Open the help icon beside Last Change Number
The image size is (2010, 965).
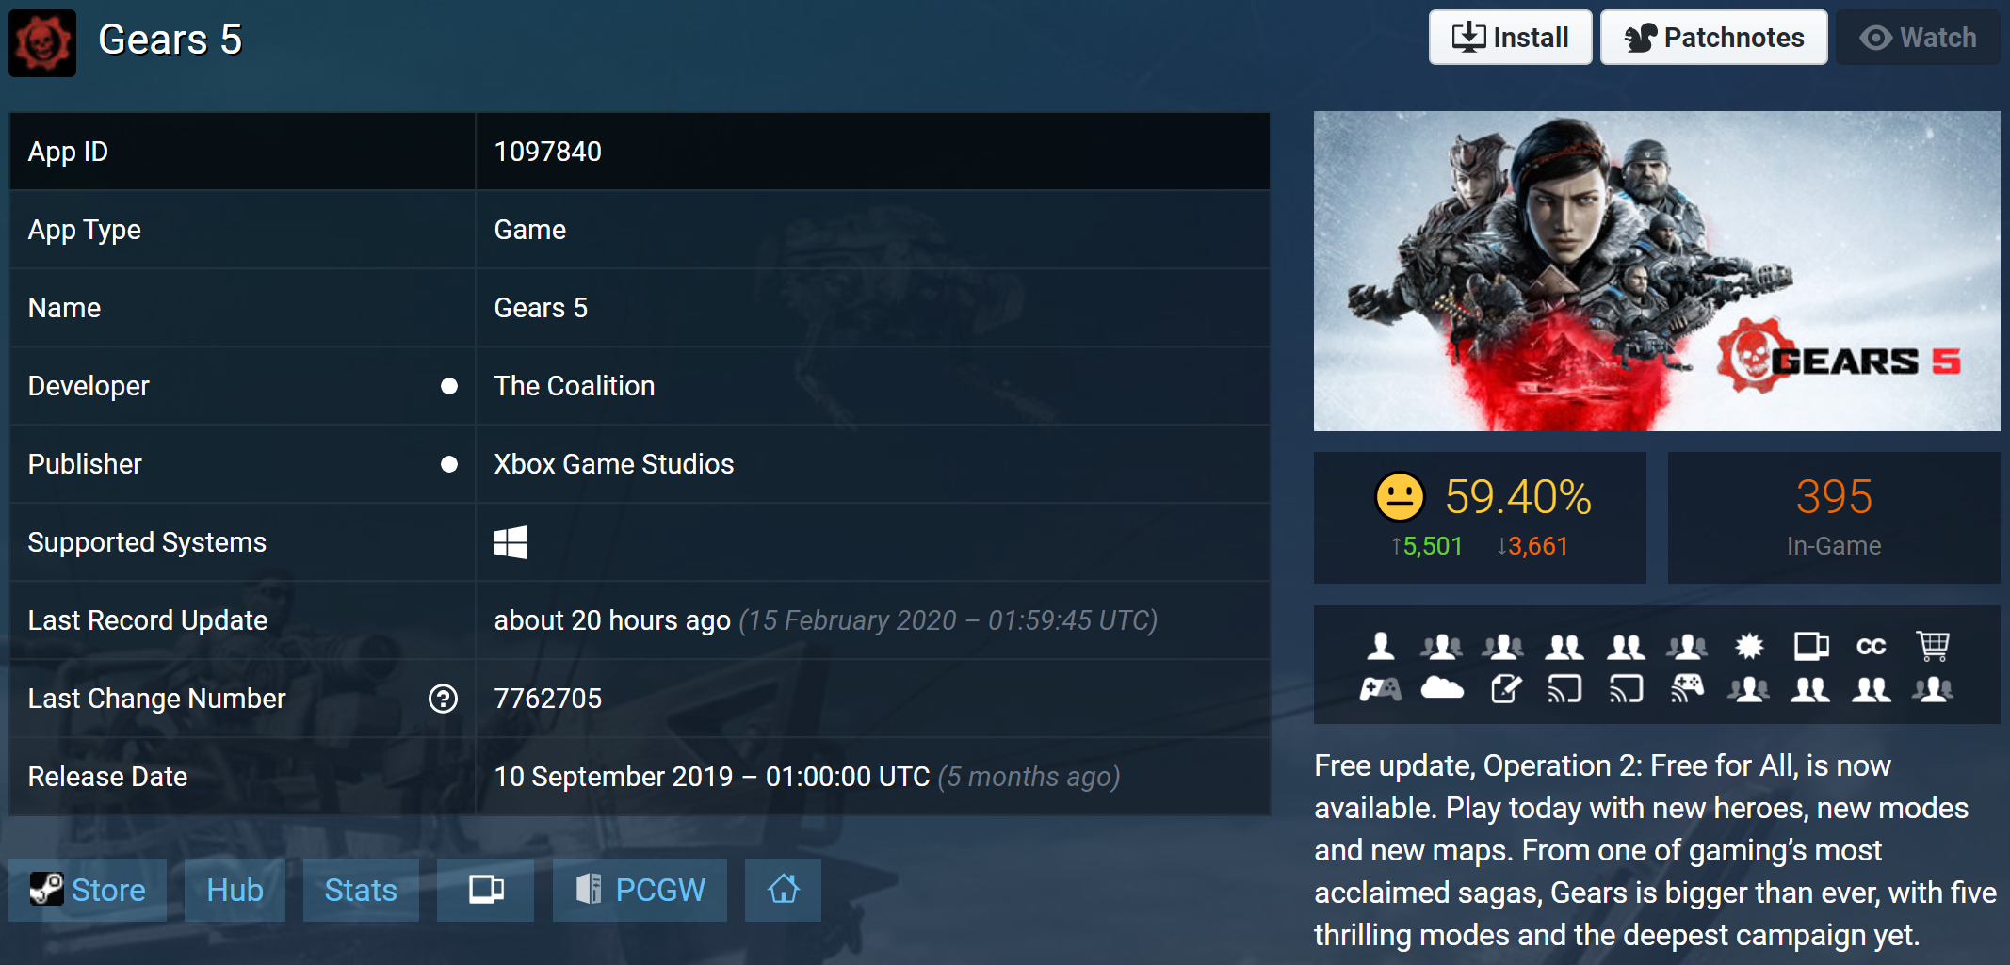[443, 699]
